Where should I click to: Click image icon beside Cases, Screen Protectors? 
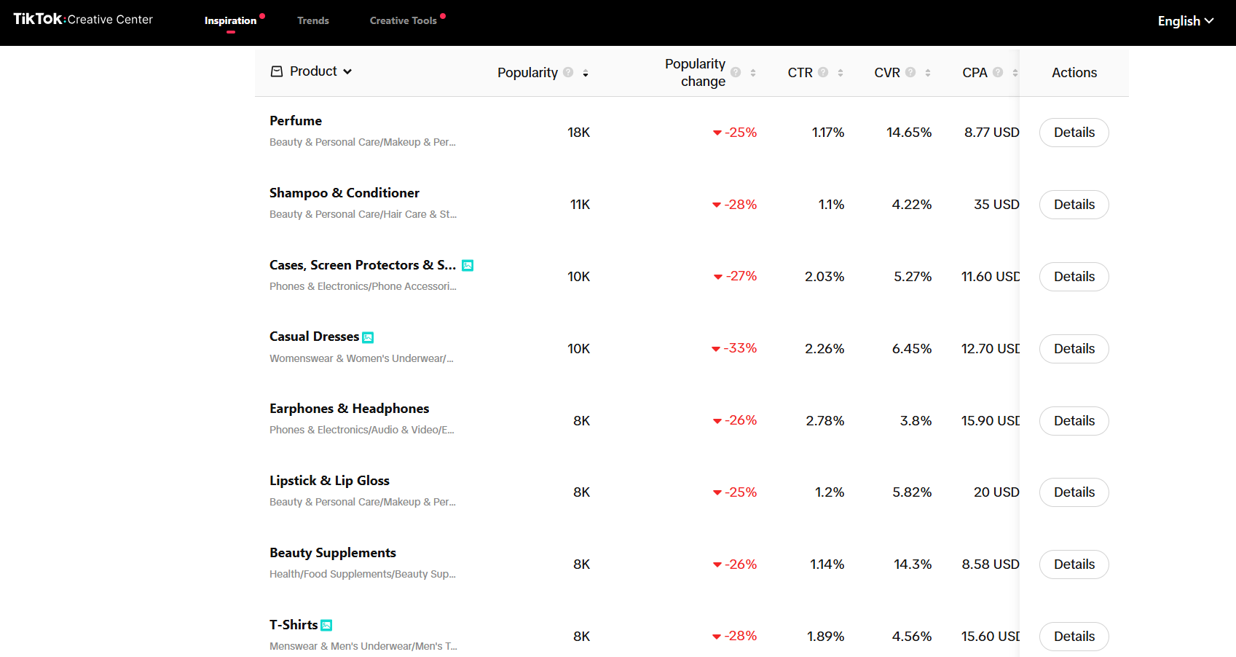point(468,266)
